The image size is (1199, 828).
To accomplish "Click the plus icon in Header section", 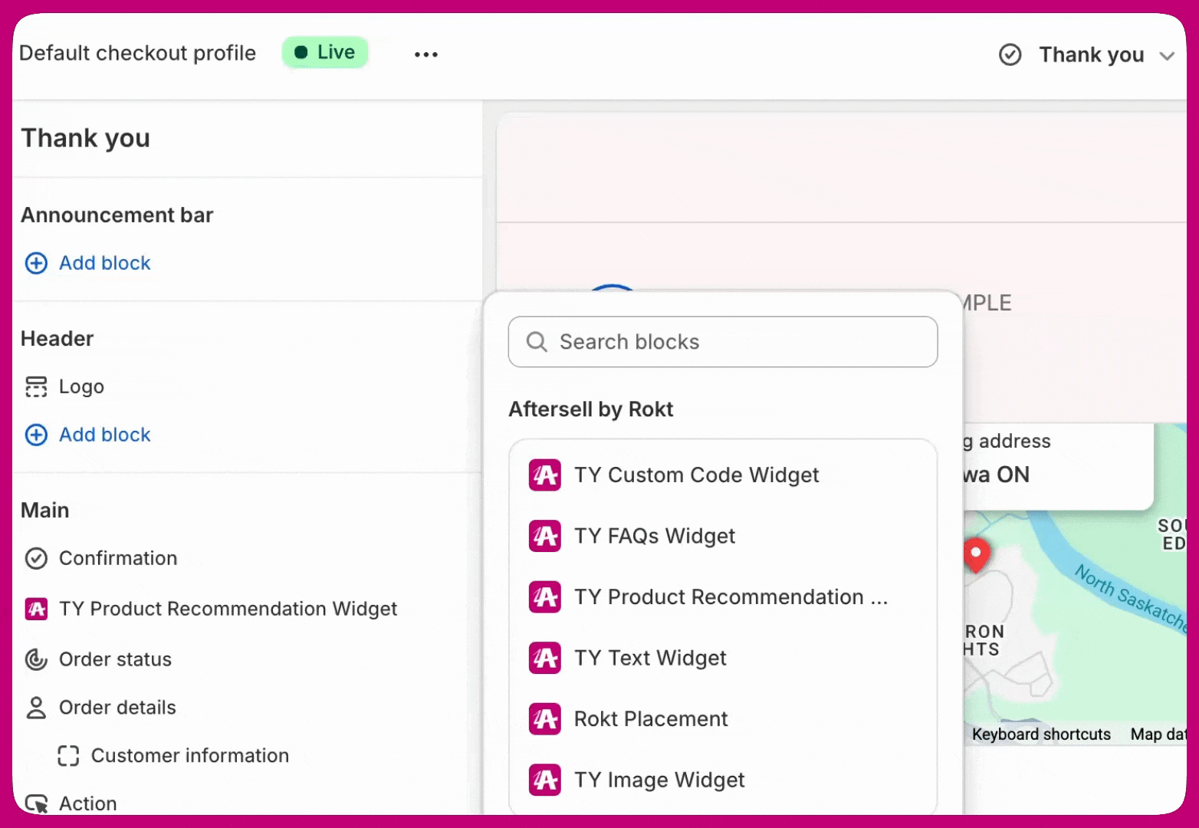I will point(36,435).
